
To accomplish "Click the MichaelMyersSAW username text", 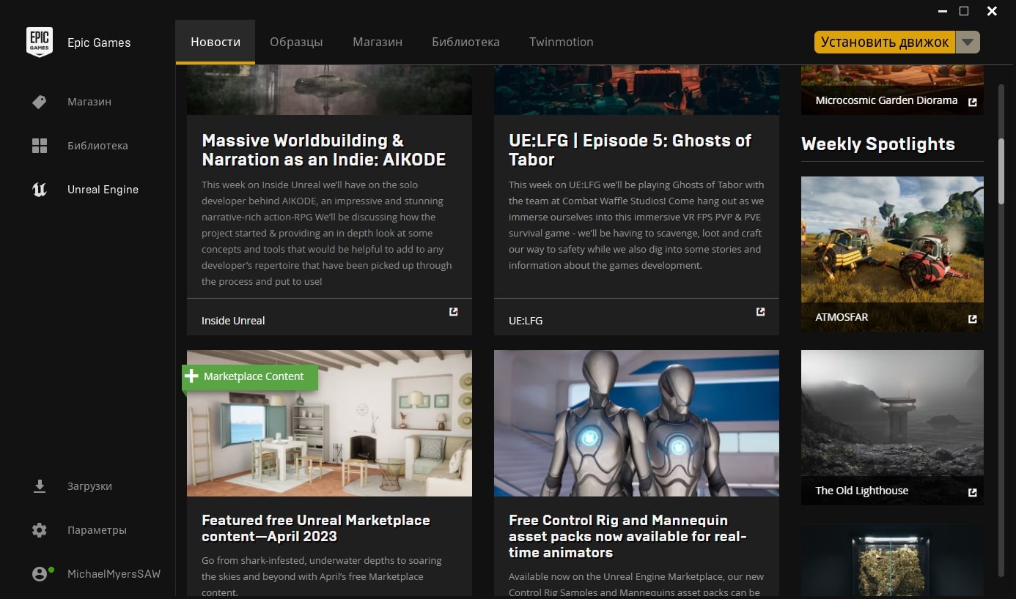I will tap(114, 574).
